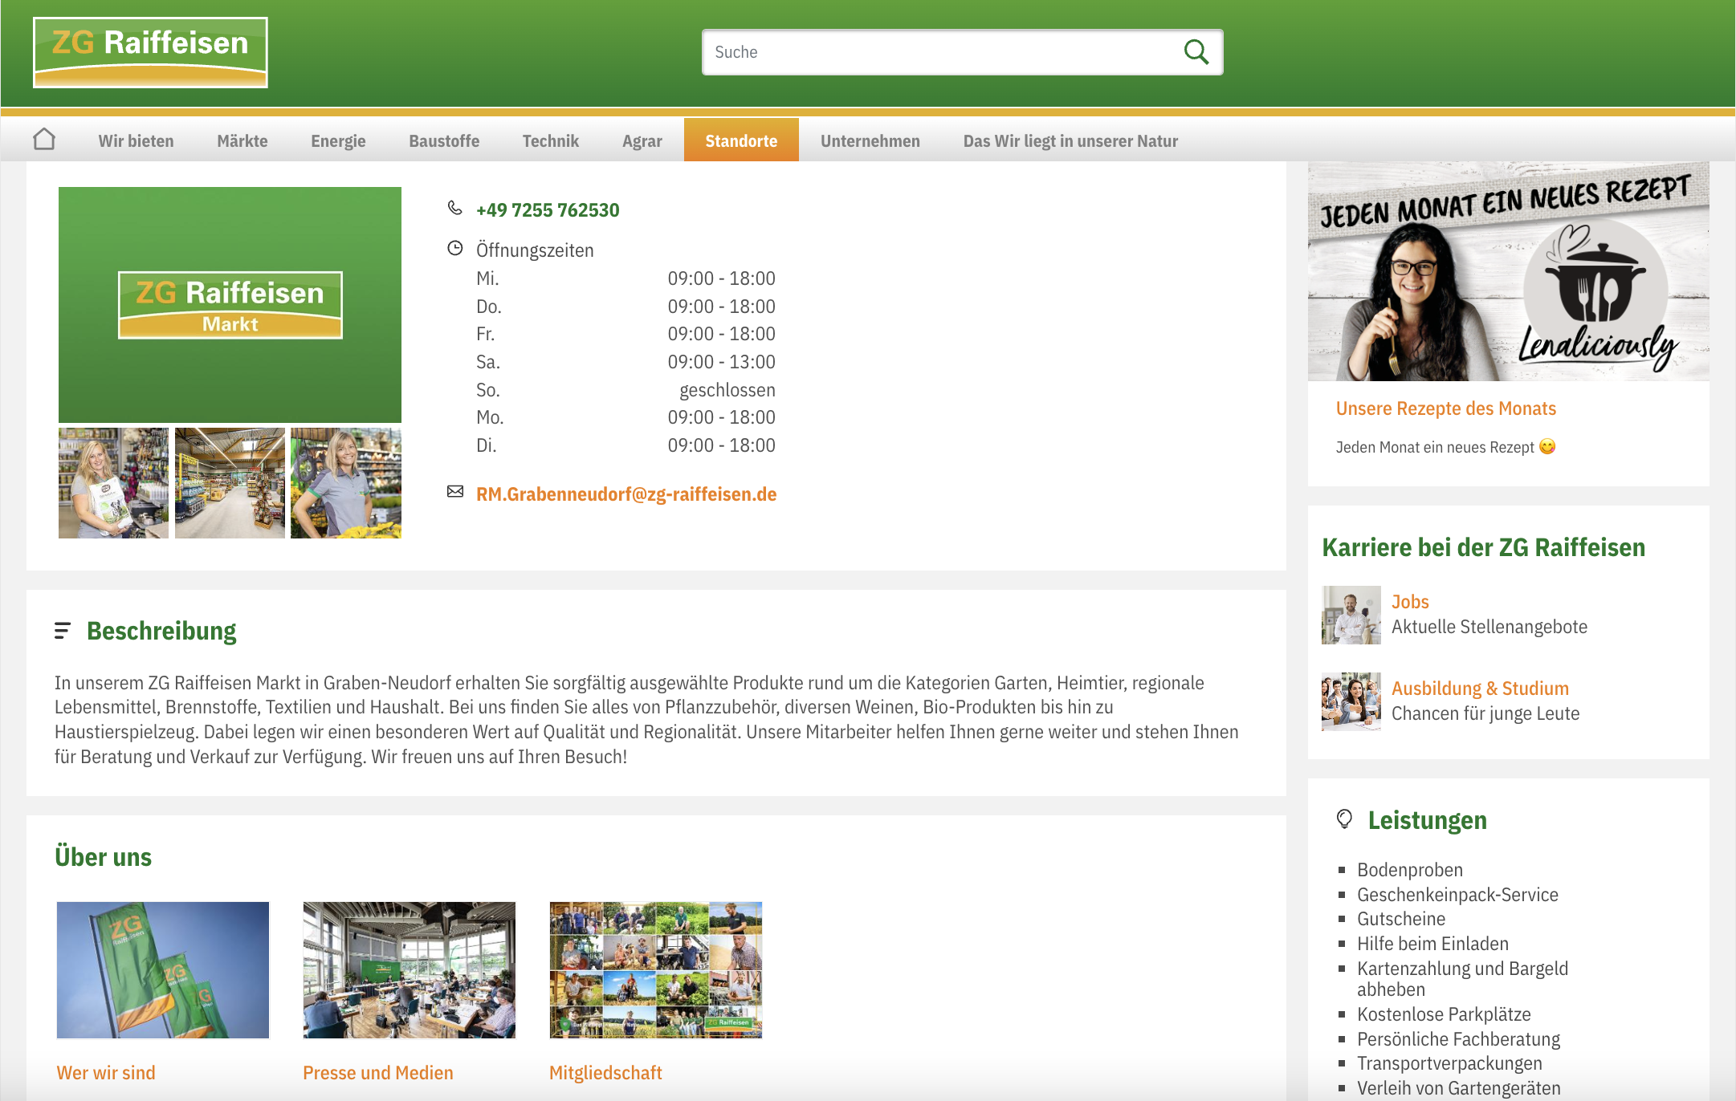Click the home icon in navigation bar
Screen dimensions: 1736x1101
(44, 140)
